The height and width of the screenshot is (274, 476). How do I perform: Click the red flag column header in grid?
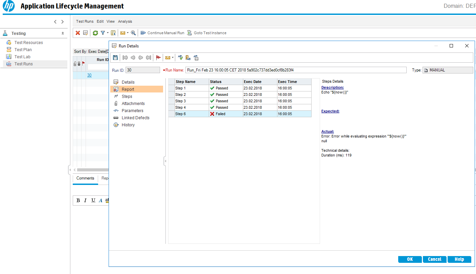83,63
